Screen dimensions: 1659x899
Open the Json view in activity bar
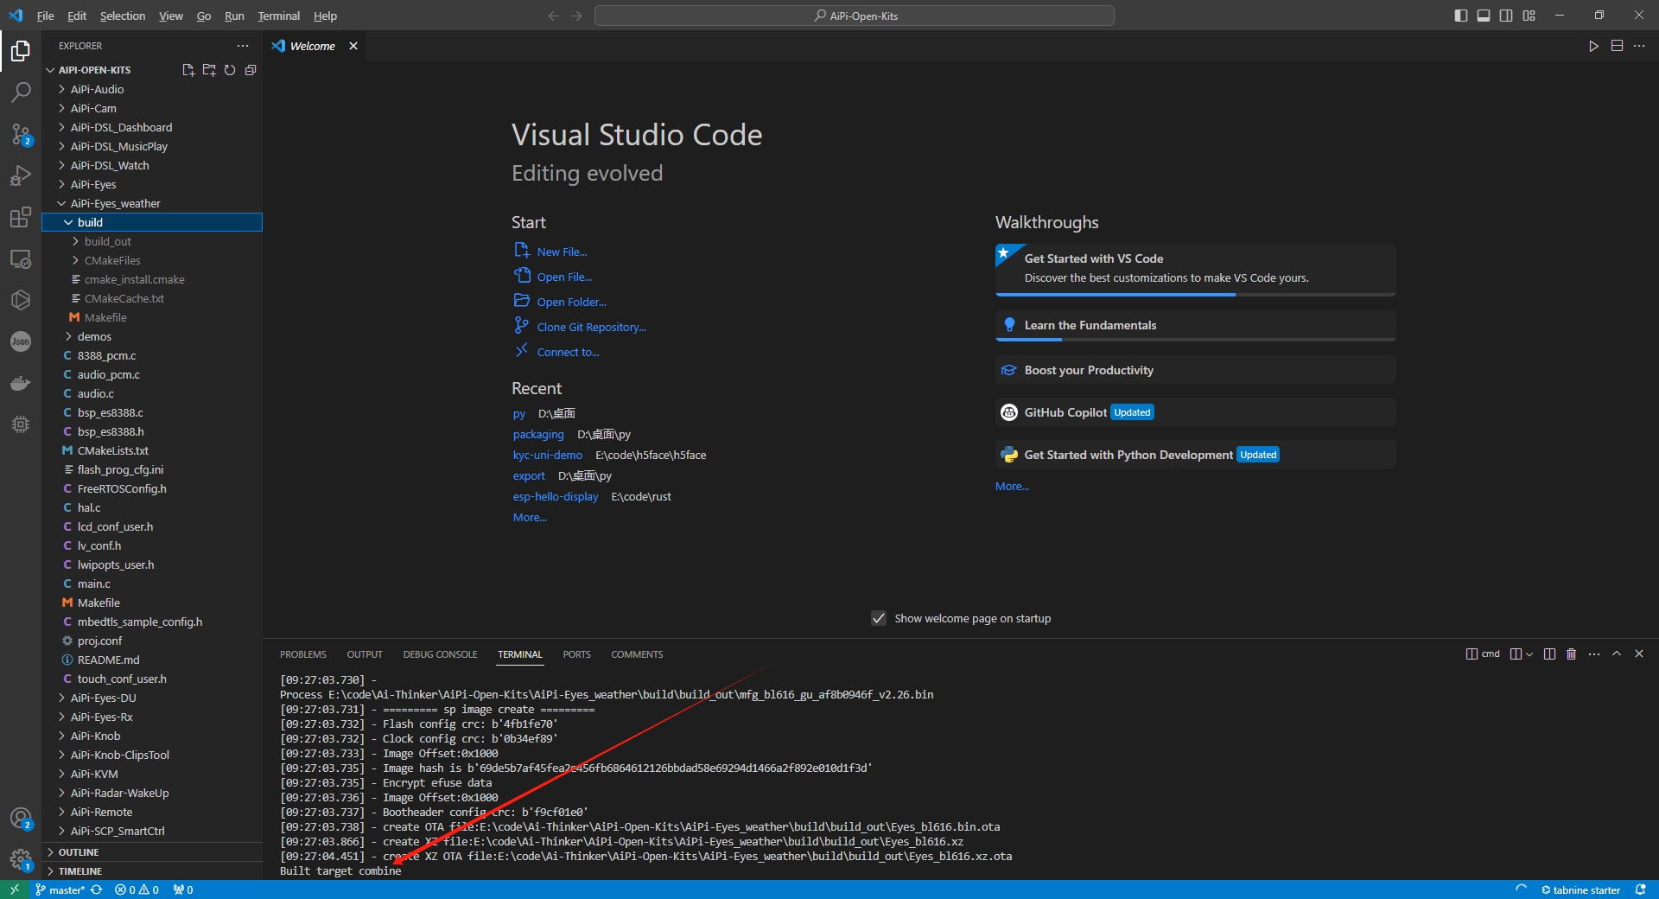click(21, 341)
